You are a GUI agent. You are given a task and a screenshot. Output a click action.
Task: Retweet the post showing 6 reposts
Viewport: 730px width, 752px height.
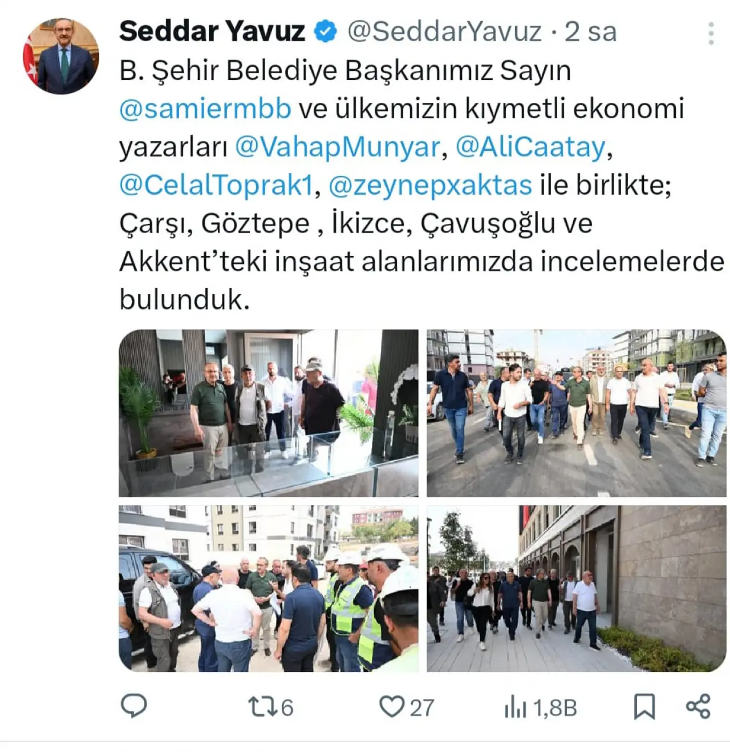271,707
